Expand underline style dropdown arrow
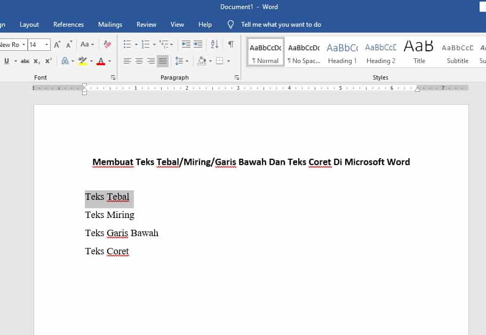Image resolution: width=486 pixels, height=335 pixels. coord(15,61)
